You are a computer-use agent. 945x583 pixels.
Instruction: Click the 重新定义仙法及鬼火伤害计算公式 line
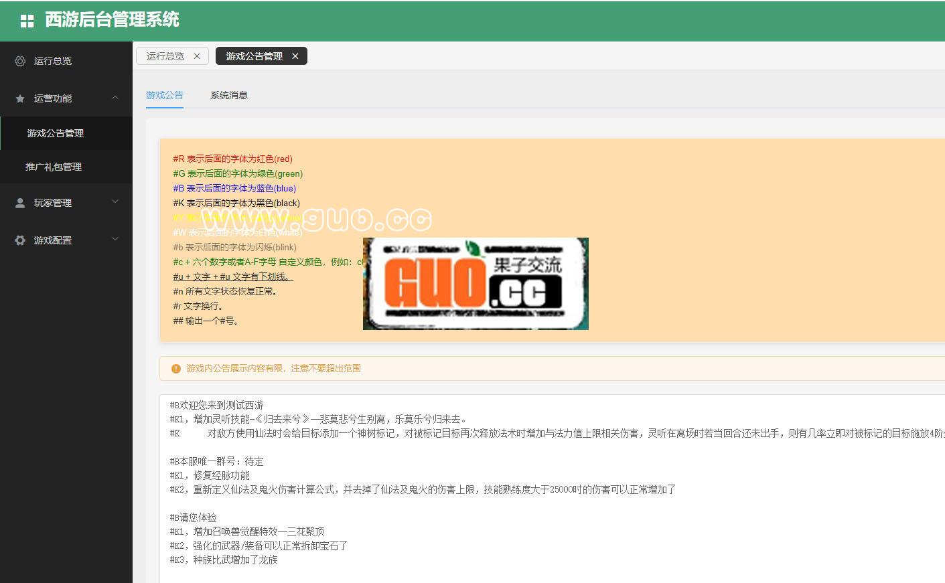point(423,489)
